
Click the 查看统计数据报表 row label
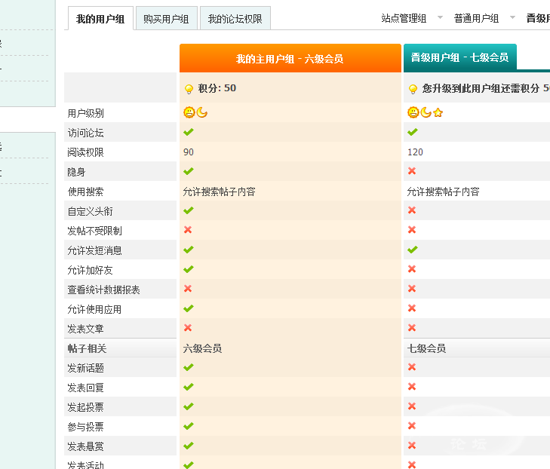click(104, 290)
